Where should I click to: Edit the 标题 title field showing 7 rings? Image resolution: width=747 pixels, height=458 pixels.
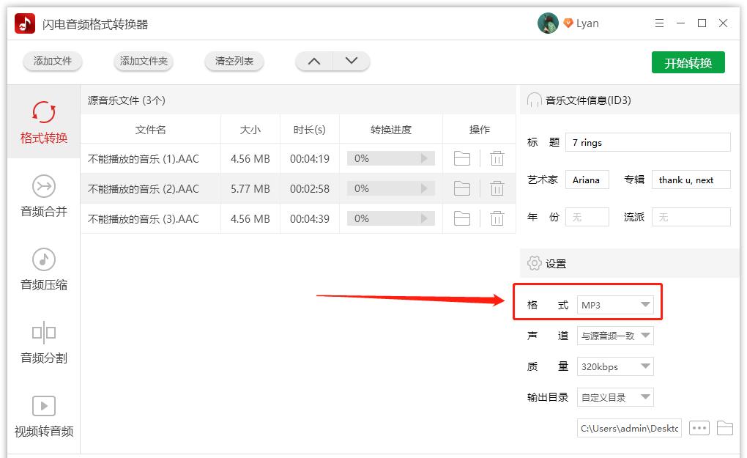(647, 142)
